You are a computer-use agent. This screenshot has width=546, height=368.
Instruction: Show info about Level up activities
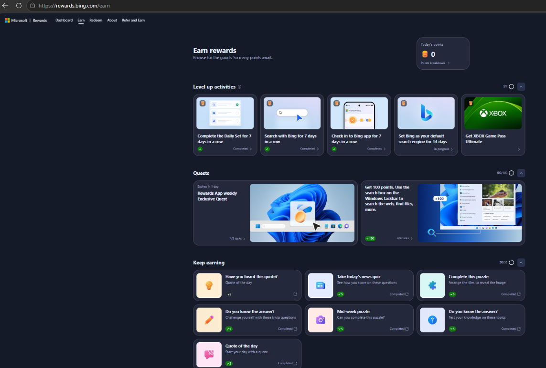pos(240,87)
